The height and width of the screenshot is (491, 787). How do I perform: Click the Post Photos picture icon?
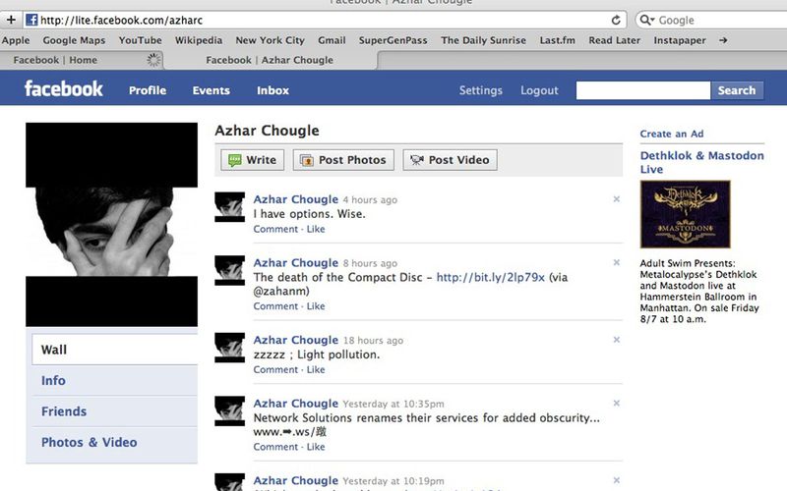[x=306, y=160]
